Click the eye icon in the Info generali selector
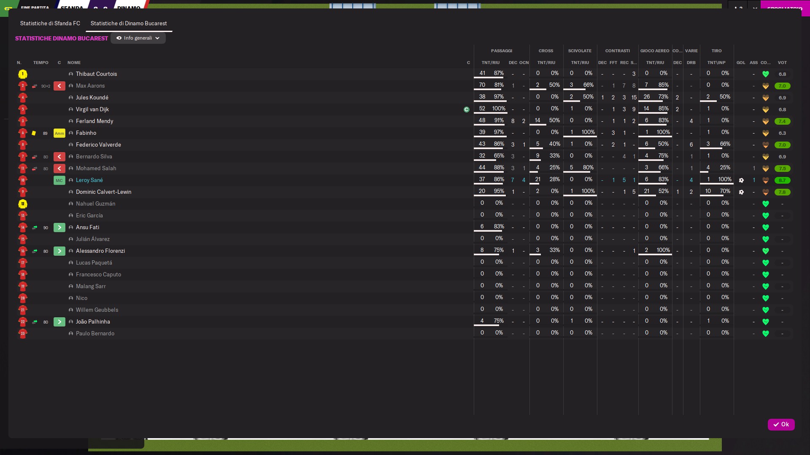Screen dimensions: 810x455 tap(119, 38)
